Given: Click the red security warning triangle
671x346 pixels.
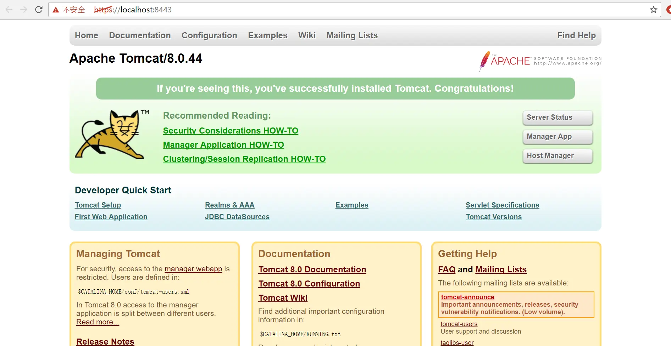Looking at the screenshot, I should pyautogui.click(x=56, y=10).
